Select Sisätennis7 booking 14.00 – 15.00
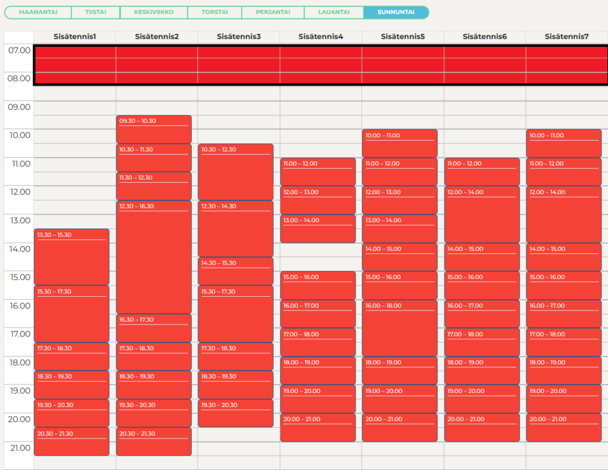The image size is (608, 470). coord(564,257)
